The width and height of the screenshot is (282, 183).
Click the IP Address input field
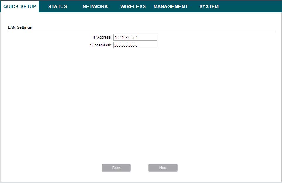tap(135, 37)
